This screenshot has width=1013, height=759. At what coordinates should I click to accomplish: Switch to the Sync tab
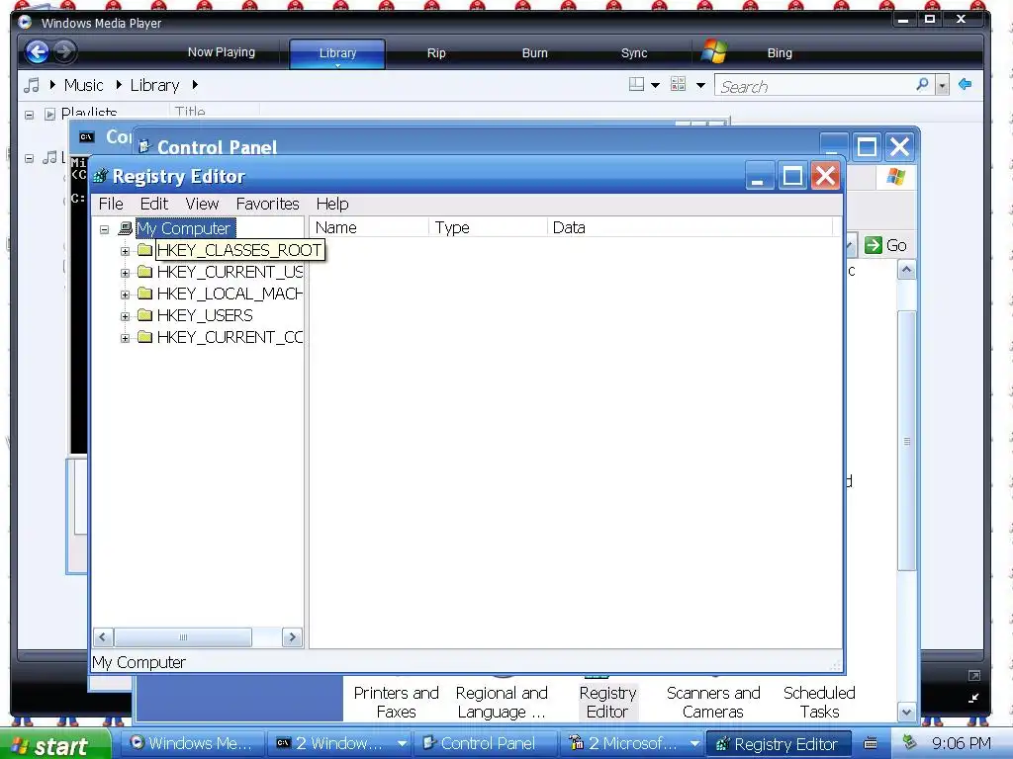pyautogui.click(x=634, y=53)
